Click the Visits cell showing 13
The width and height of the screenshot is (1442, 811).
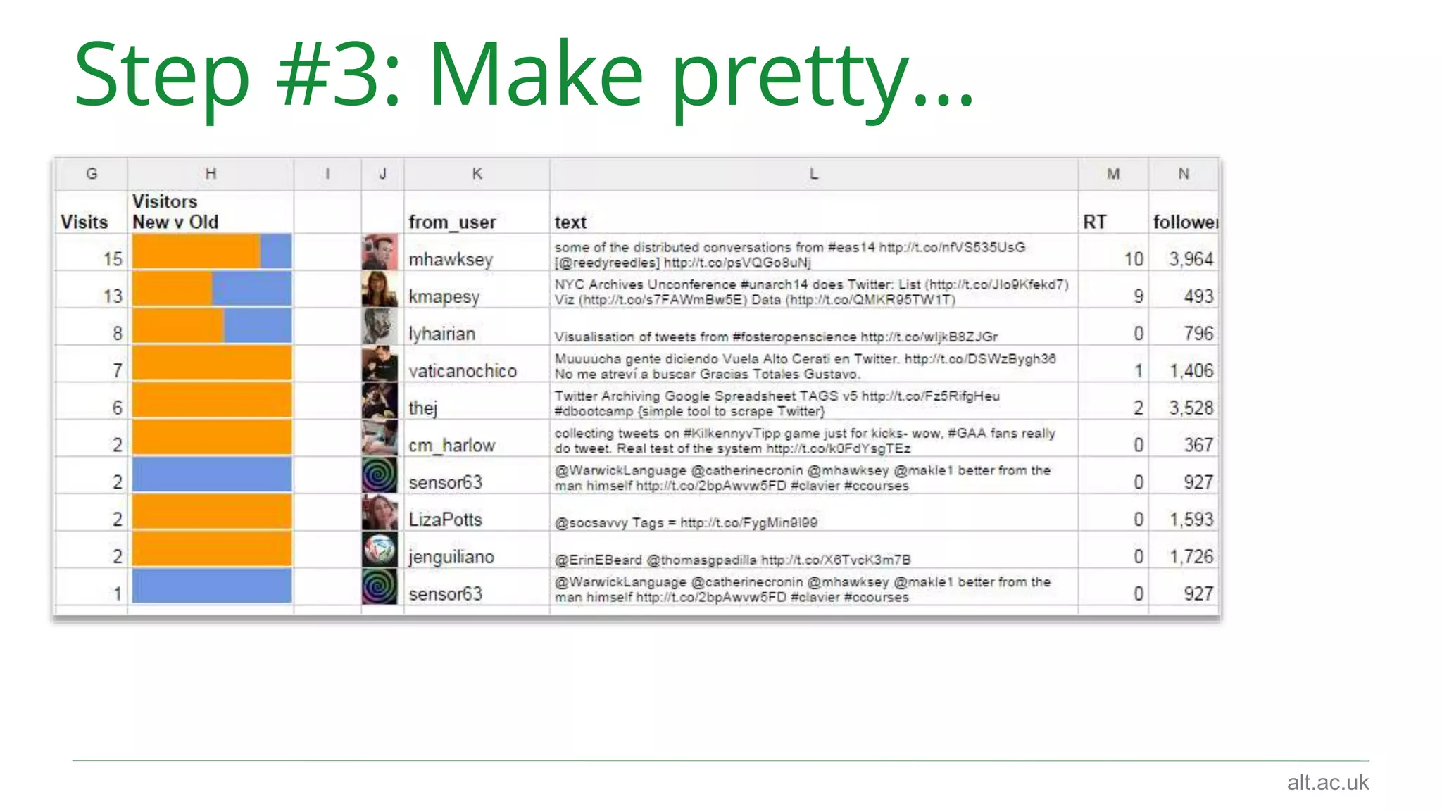coord(92,289)
